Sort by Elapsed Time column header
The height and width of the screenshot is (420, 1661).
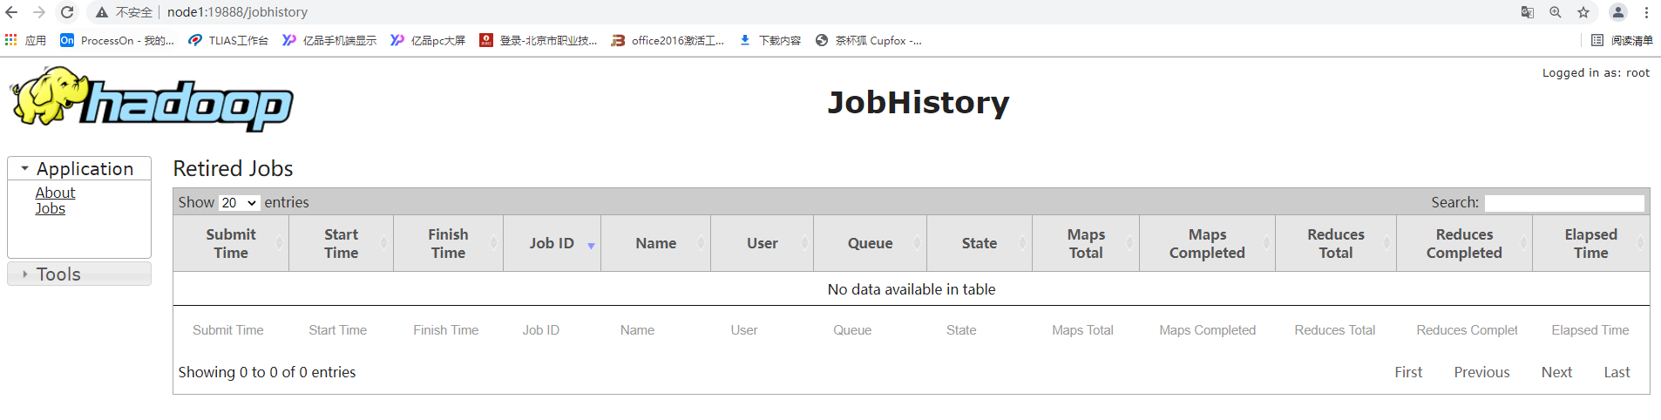(x=1590, y=243)
